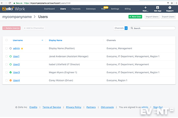Open the Partners footer link
Image resolution: width=178 pixels, height=118 pixels.
(x=91, y=107)
